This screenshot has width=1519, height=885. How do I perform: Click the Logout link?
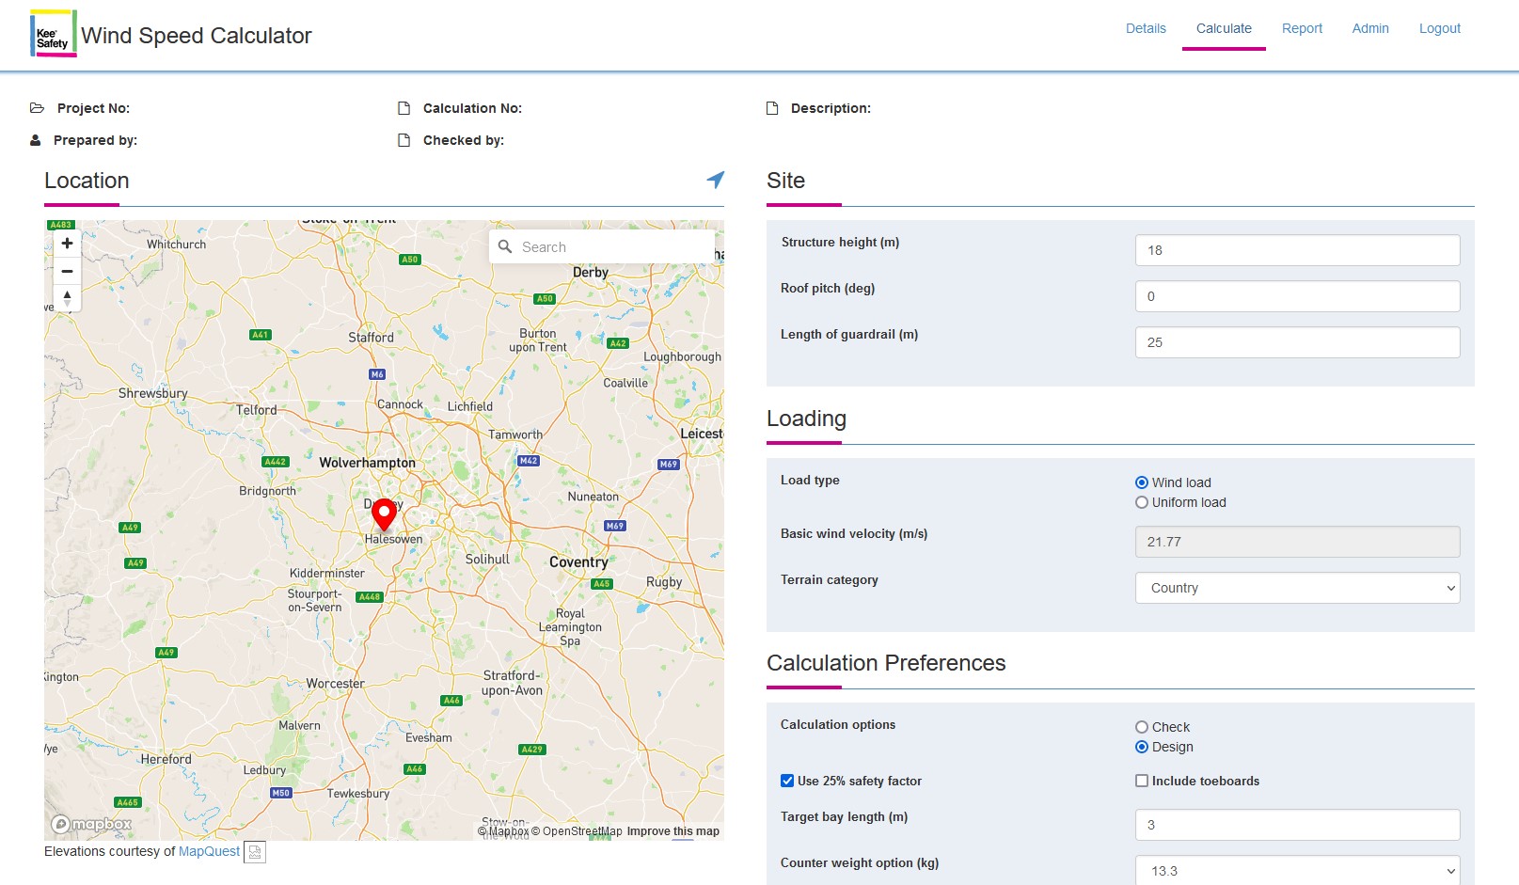coord(1439,28)
